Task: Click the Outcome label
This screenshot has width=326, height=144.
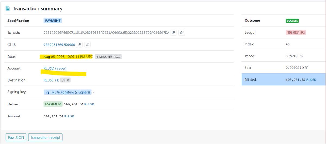Action: [252, 21]
